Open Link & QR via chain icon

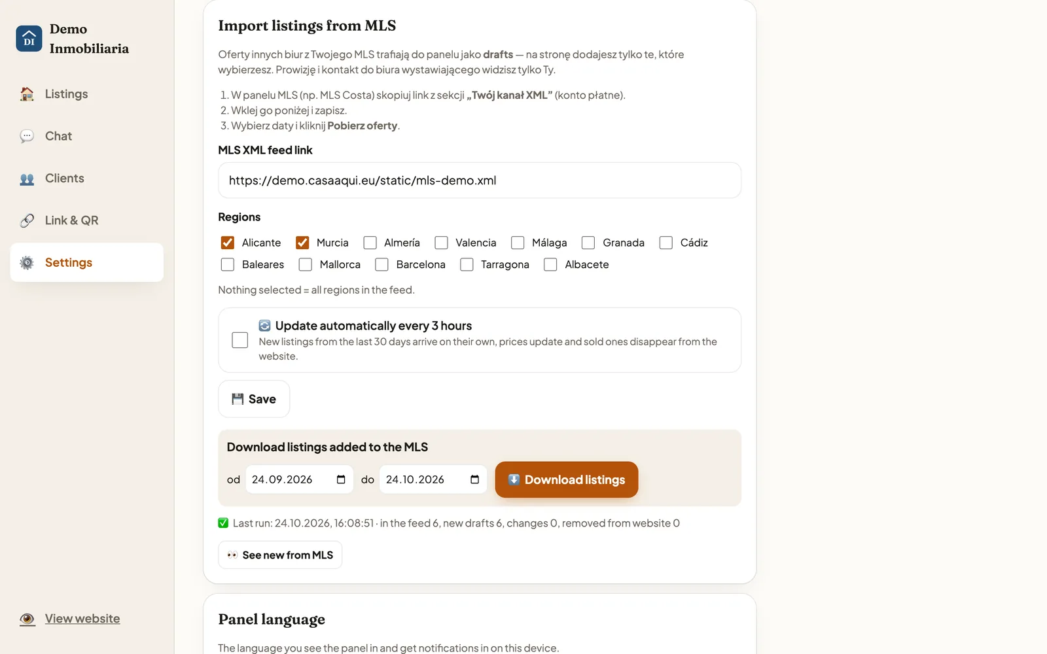click(27, 220)
